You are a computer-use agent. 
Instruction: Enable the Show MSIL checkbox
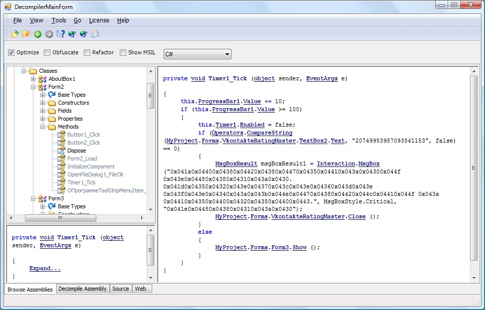123,52
